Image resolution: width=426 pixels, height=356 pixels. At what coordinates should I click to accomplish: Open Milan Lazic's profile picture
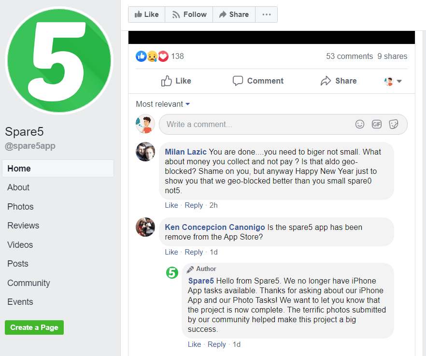click(145, 152)
